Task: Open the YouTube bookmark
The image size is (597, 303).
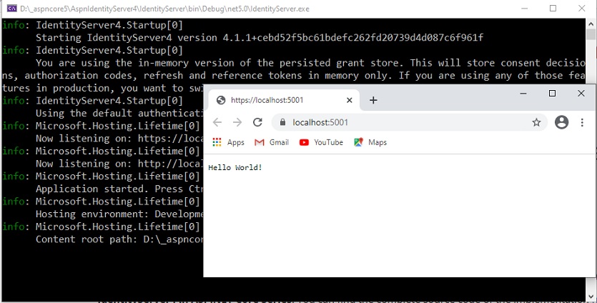Action: 321,142
